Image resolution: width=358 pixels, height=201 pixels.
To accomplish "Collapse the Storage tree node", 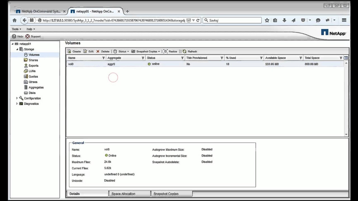I will coord(17,49).
